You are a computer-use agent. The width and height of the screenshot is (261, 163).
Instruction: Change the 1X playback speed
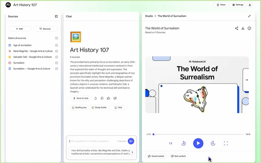coord(171,143)
